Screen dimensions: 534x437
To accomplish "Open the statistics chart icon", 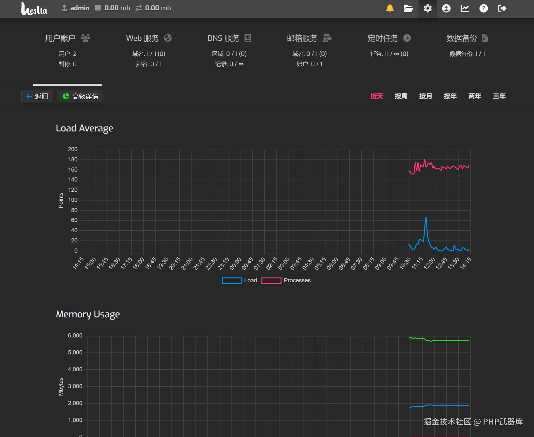I will (x=465, y=8).
